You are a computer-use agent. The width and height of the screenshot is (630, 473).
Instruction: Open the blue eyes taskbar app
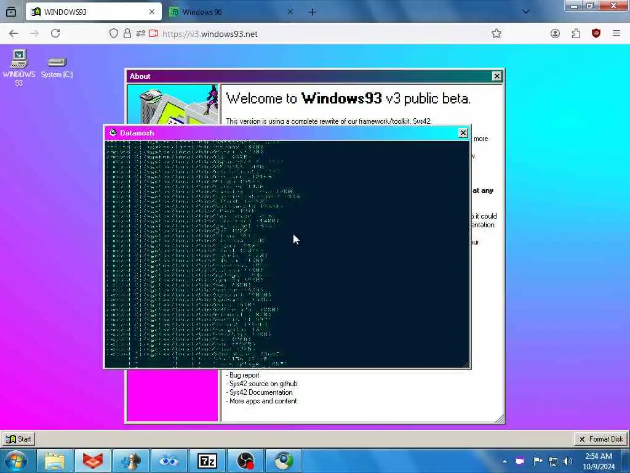[169, 461]
